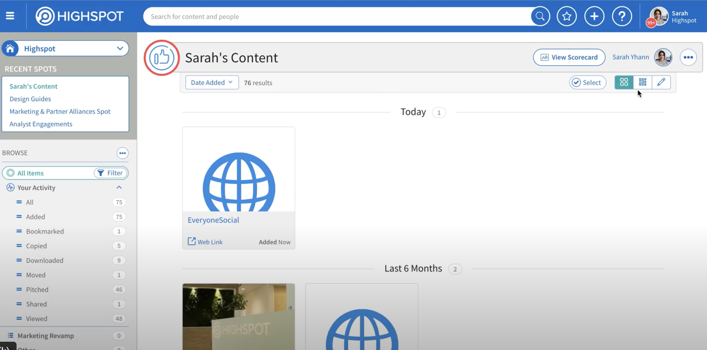The image size is (707, 350).
Task: Open the Date Added sort dropdown
Action: point(211,82)
